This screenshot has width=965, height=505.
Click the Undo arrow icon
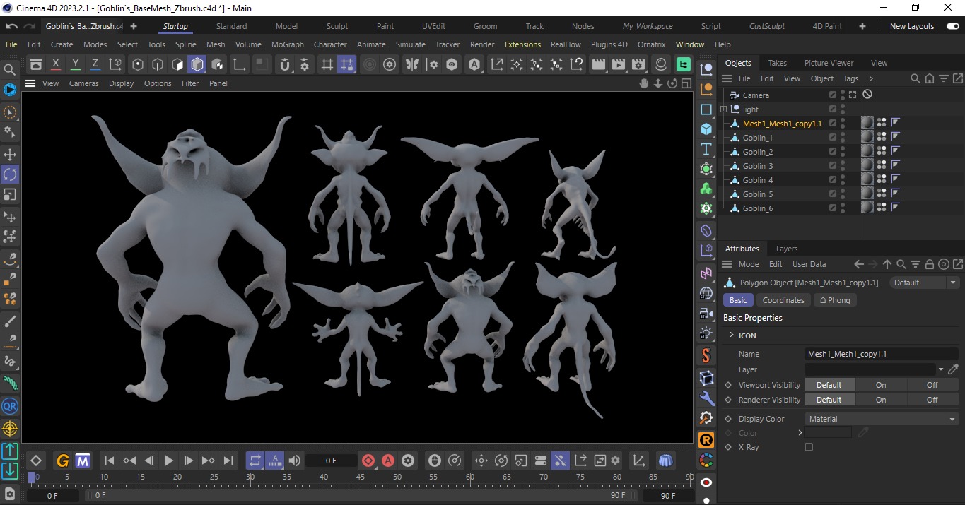coord(11,26)
